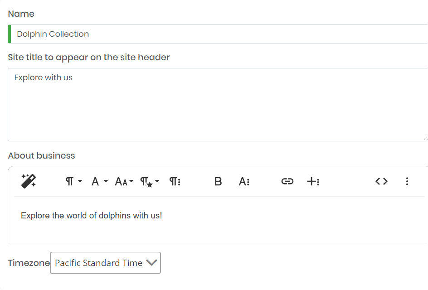Open code view in editor
This screenshot has height=290, width=428.
[381, 181]
